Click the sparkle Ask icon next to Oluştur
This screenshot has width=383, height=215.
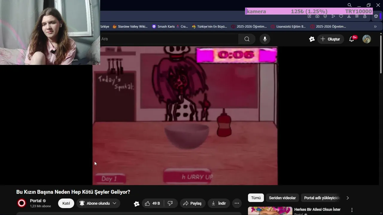[312, 39]
